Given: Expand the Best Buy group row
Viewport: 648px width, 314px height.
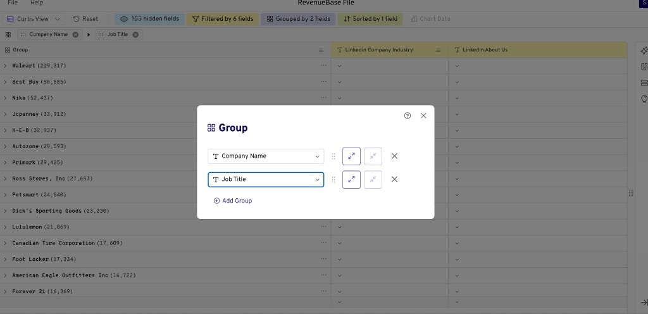Looking at the screenshot, I should (x=5, y=82).
